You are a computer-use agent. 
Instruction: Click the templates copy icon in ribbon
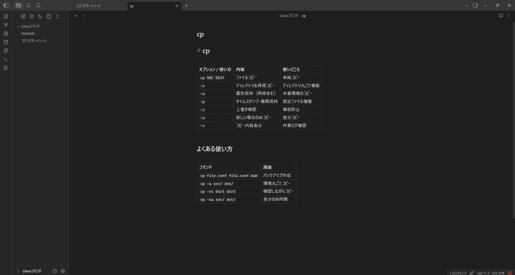coord(6,51)
